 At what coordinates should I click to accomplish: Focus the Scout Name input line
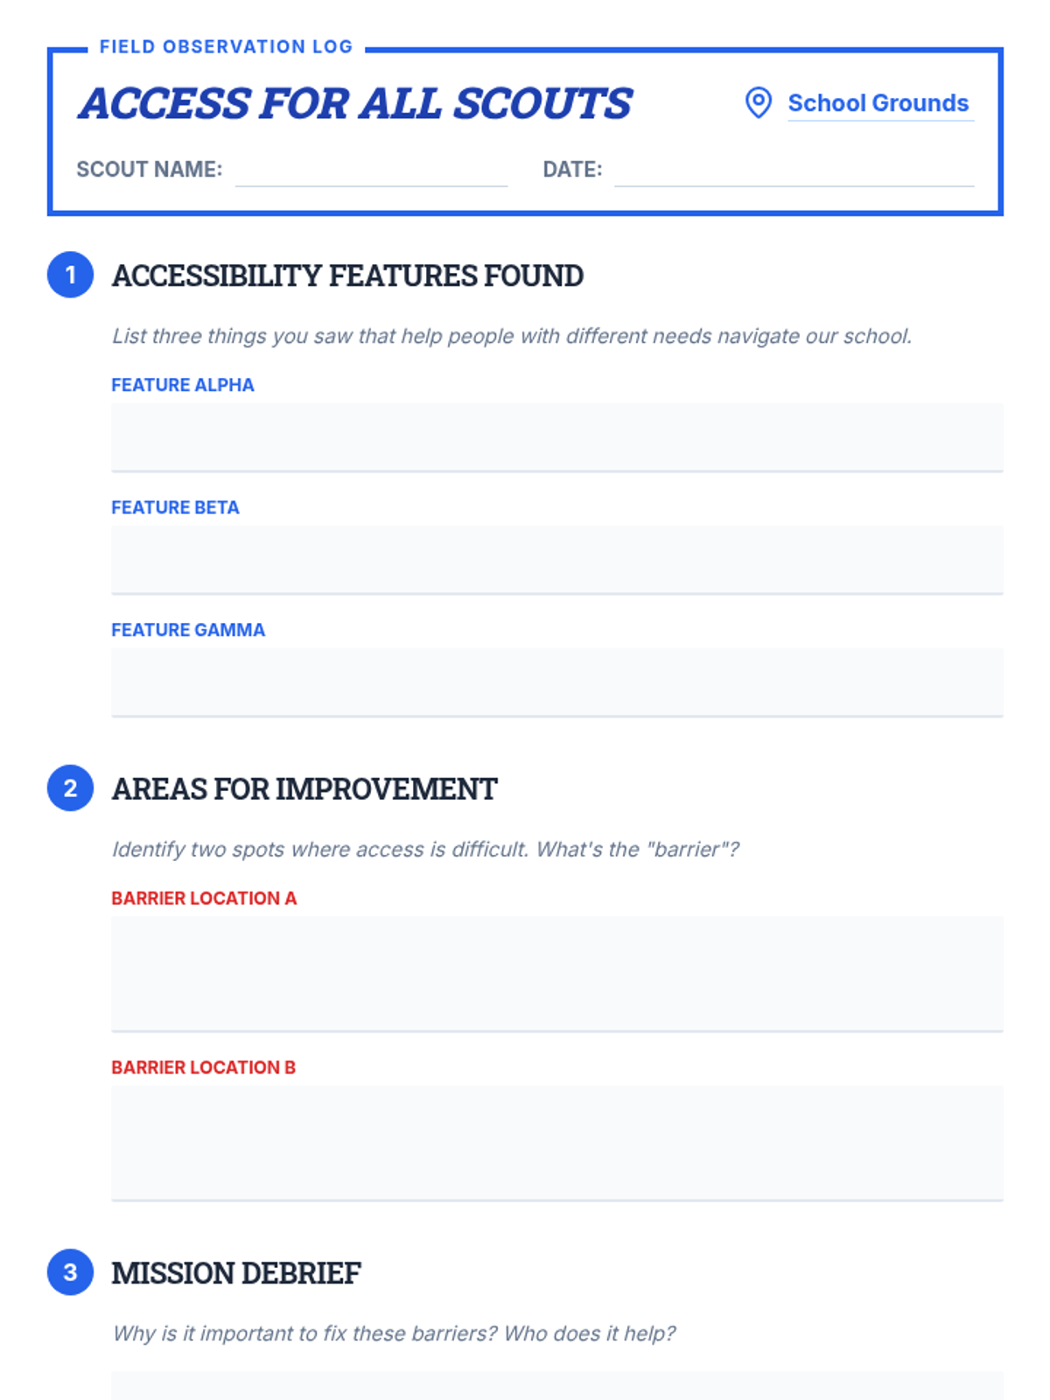371,170
